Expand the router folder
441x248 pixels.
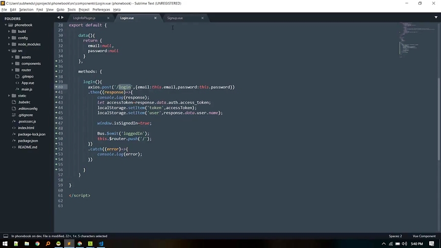tap(12, 70)
